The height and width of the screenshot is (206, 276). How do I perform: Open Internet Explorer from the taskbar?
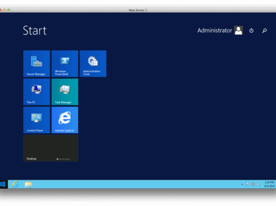15,184
